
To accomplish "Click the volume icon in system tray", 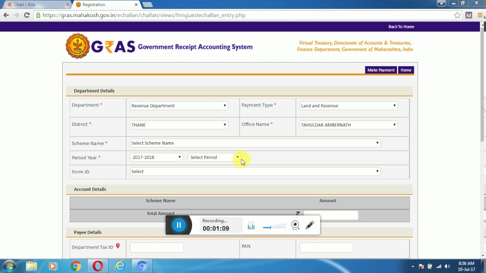I will [x=447, y=266].
